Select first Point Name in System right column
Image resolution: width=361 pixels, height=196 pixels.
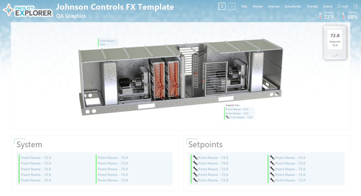point(113,158)
